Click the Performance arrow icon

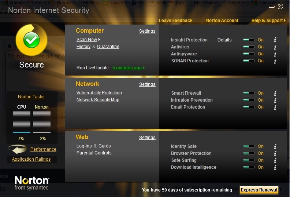coord(18,149)
